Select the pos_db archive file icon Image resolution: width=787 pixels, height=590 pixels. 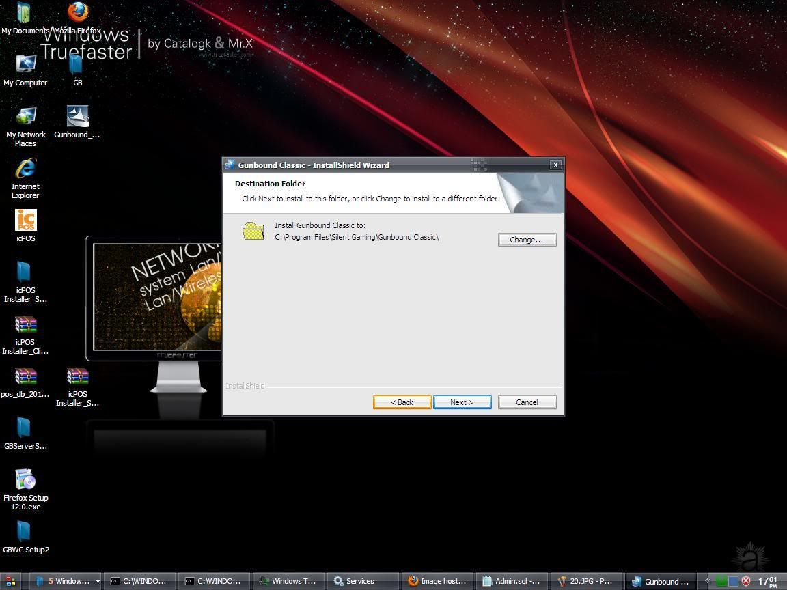[x=25, y=378]
